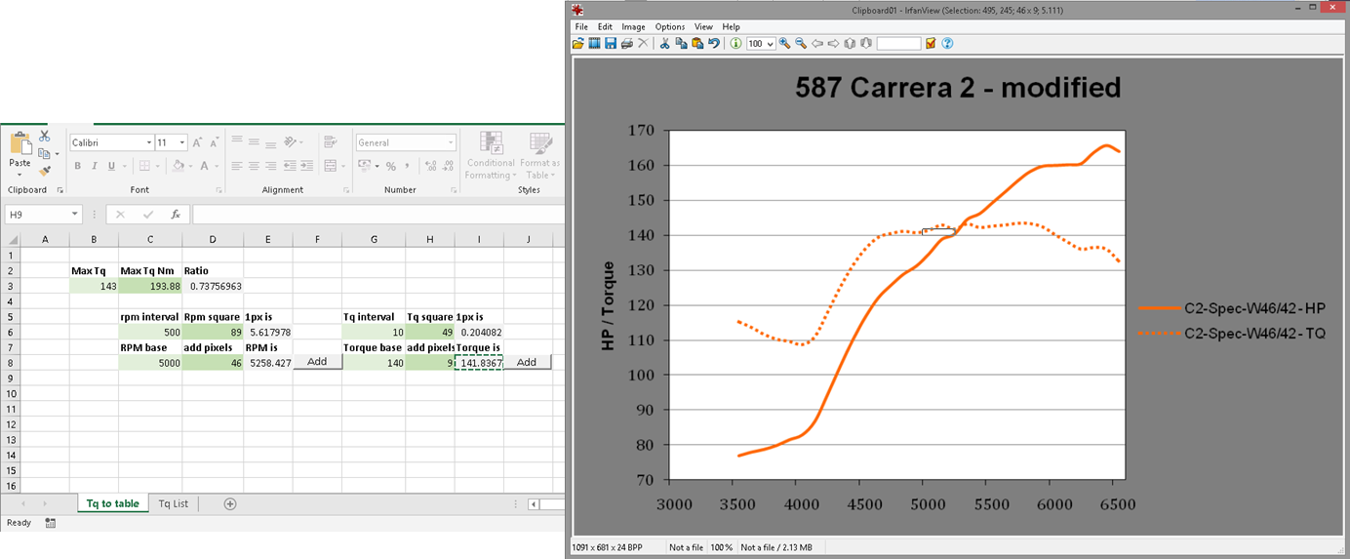The image size is (1350, 559).
Task: Select cell with value 193.88
Action: 149,286
